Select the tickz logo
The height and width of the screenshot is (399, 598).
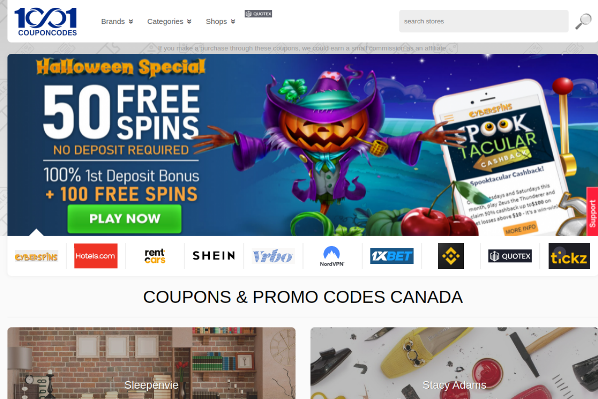[569, 256]
